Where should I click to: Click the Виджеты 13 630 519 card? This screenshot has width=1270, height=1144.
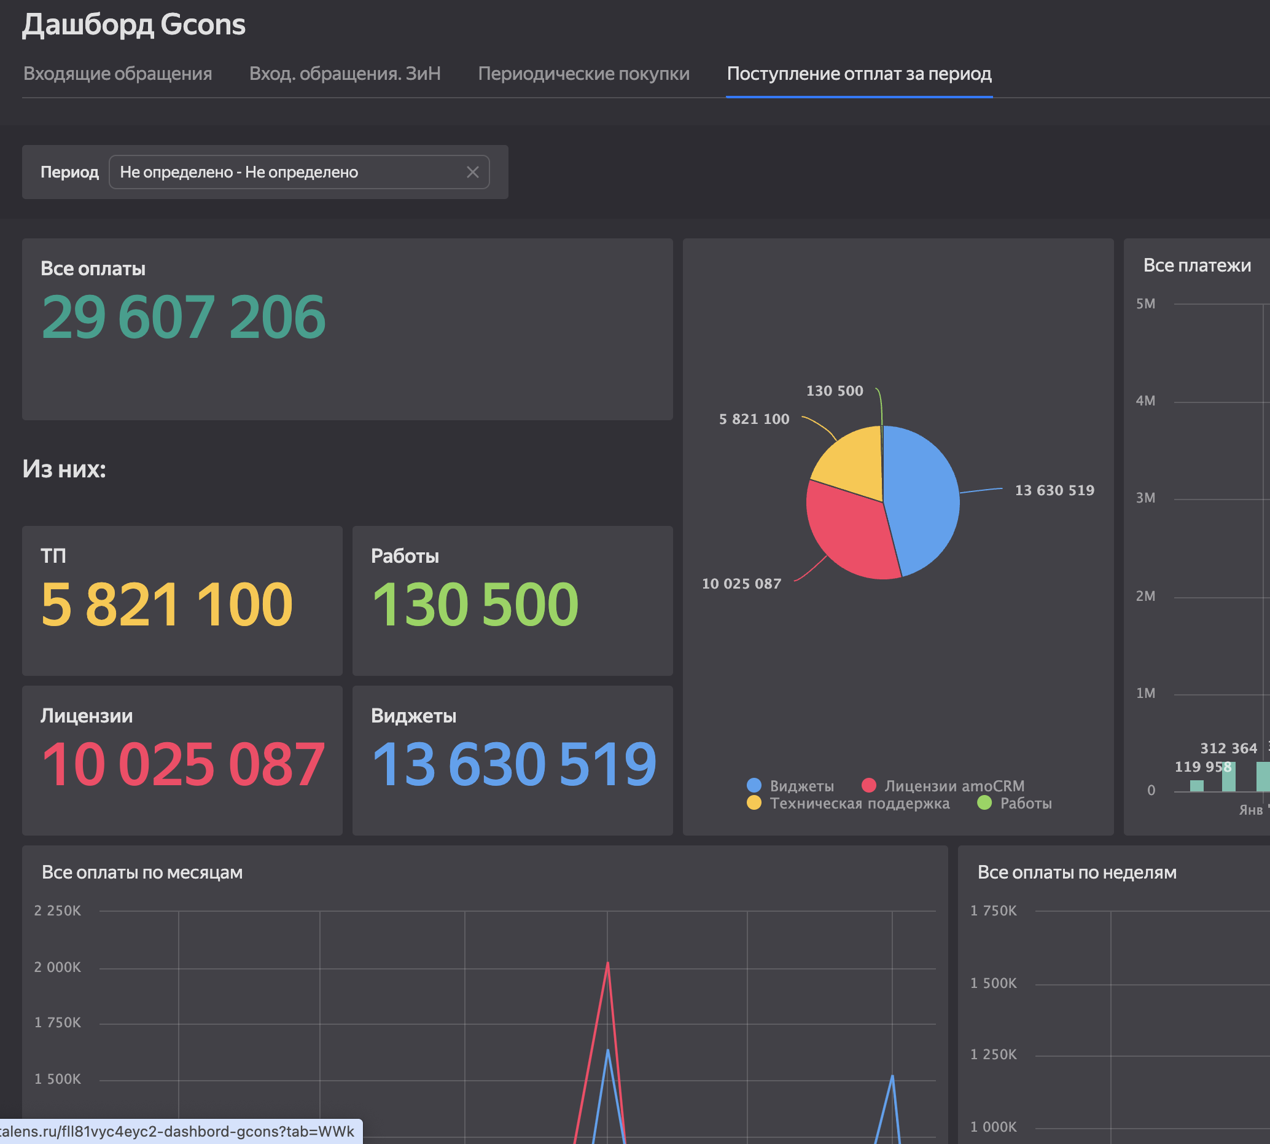click(x=513, y=764)
